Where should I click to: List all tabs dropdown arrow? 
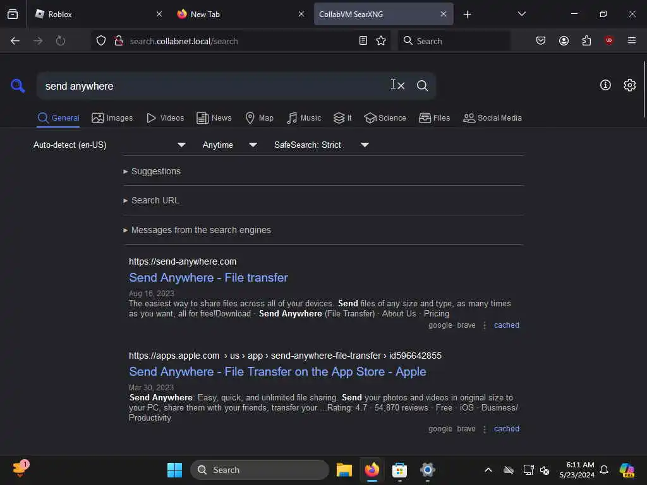point(521,14)
